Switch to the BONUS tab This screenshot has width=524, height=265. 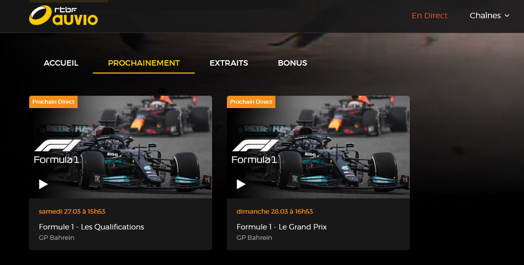pos(293,63)
